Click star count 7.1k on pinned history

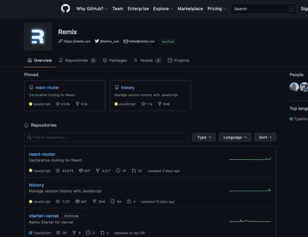tap(147, 104)
